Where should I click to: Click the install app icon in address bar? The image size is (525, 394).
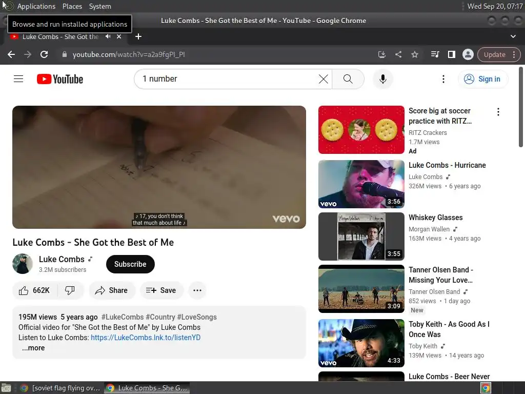pos(381,54)
